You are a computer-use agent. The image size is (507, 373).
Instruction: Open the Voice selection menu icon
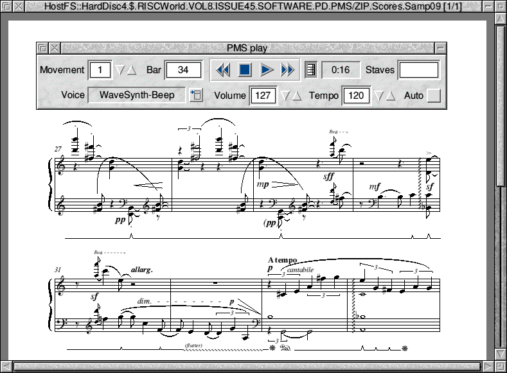pos(195,95)
